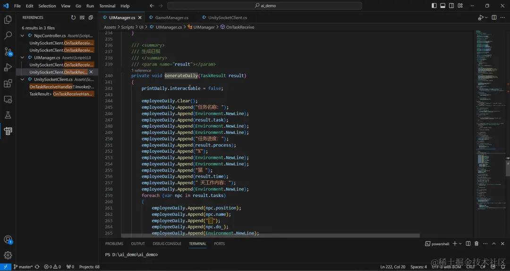Open the Extensions view
510x271 pixels.
click(8, 83)
